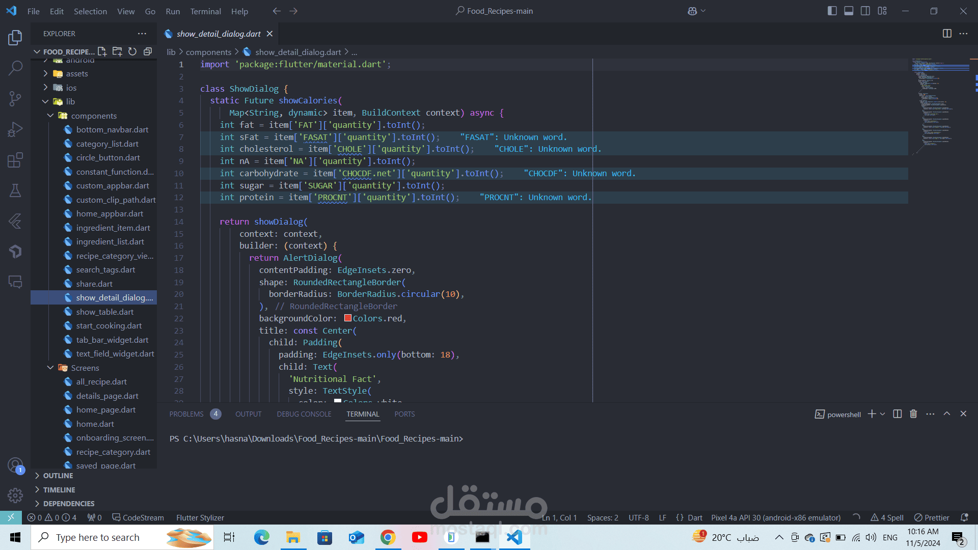Open show_table.dart in the file tree

point(105,312)
